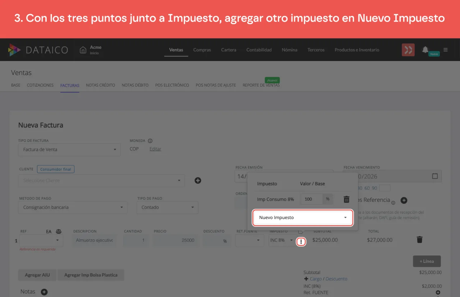Open the hamburger menu

point(446,50)
